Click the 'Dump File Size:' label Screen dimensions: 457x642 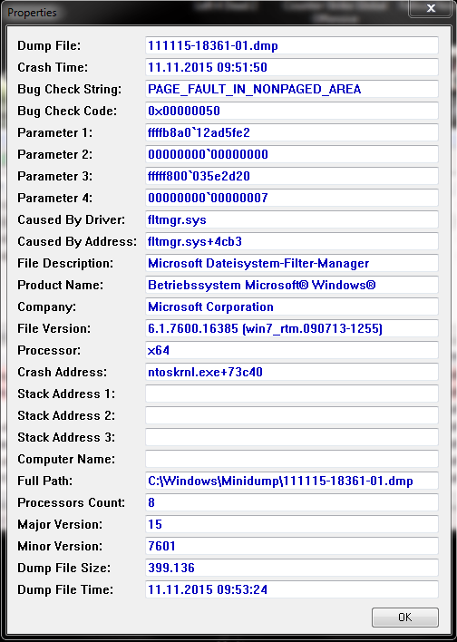(x=63, y=569)
